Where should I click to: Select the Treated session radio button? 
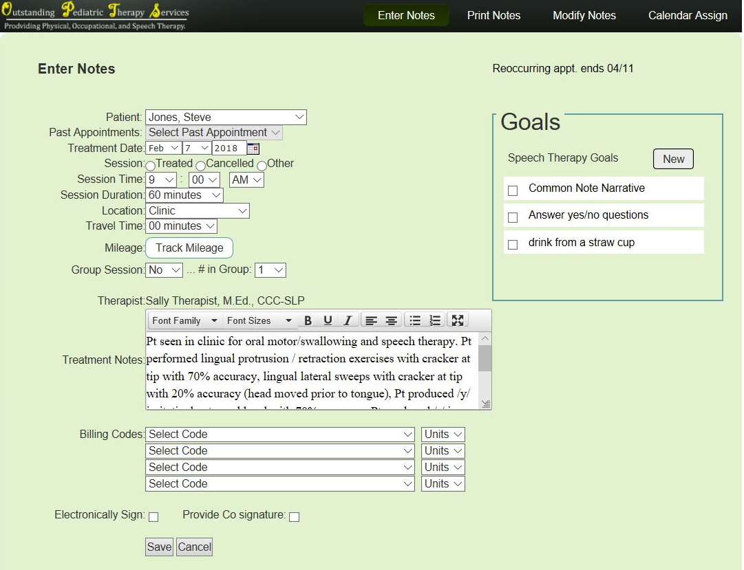click(150, 165)
